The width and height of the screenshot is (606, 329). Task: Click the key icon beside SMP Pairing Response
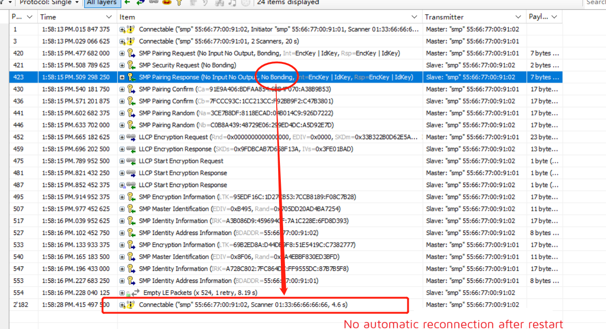(x=131, y=77)
